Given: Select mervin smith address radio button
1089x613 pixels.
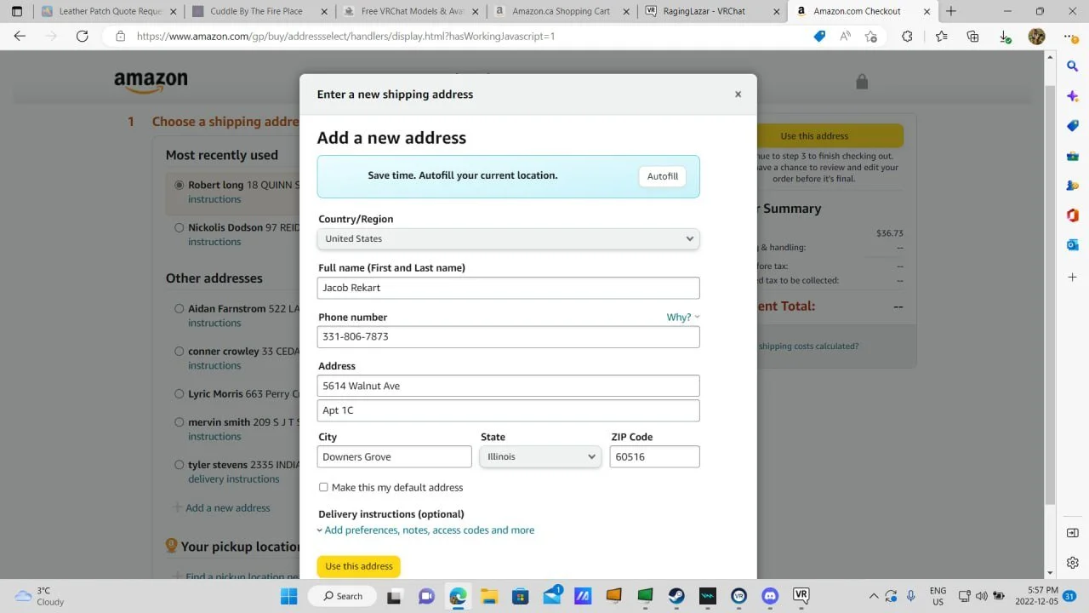Looking at the screenshot, I should click(x=179, y=421).
